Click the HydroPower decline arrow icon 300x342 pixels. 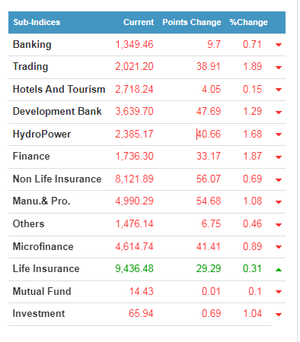point(279,135)
